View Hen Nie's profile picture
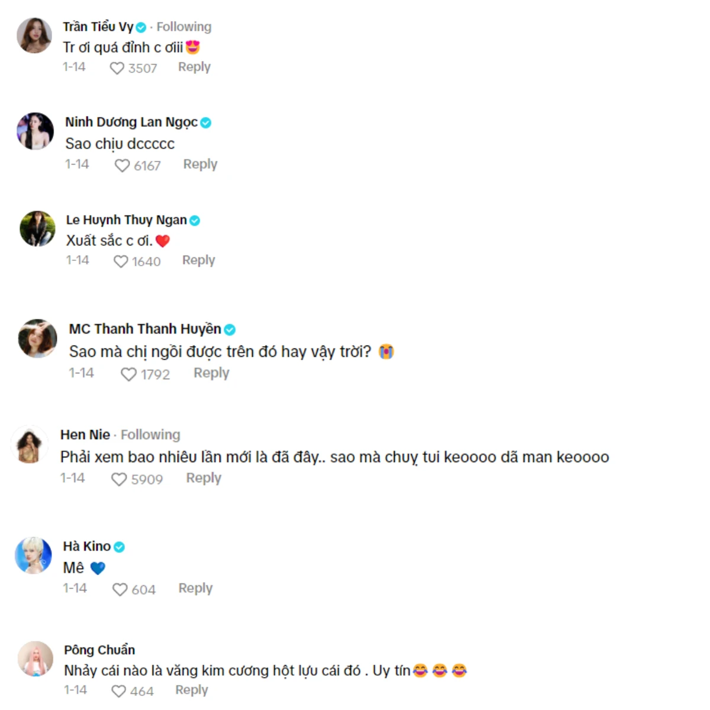Image resolution: width=710 pixels, height=710 pixels. pyautogui.click(x=30, y=444)
